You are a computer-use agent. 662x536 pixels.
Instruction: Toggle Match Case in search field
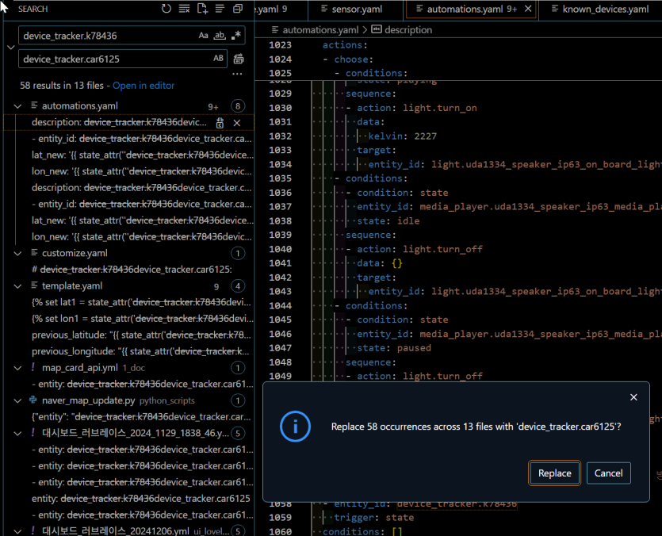click(204, 36)
